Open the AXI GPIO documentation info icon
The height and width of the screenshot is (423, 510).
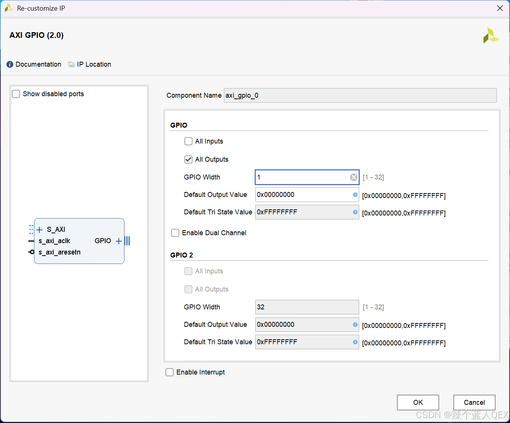pyautogui.click(x=9, y=64)
